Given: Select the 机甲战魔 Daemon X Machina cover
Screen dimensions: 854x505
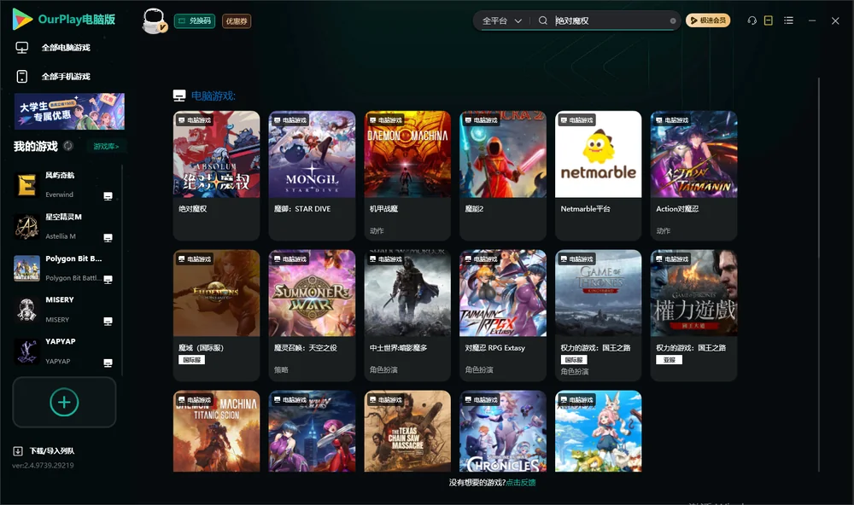Looking at the screenshot, I should 407,154.
